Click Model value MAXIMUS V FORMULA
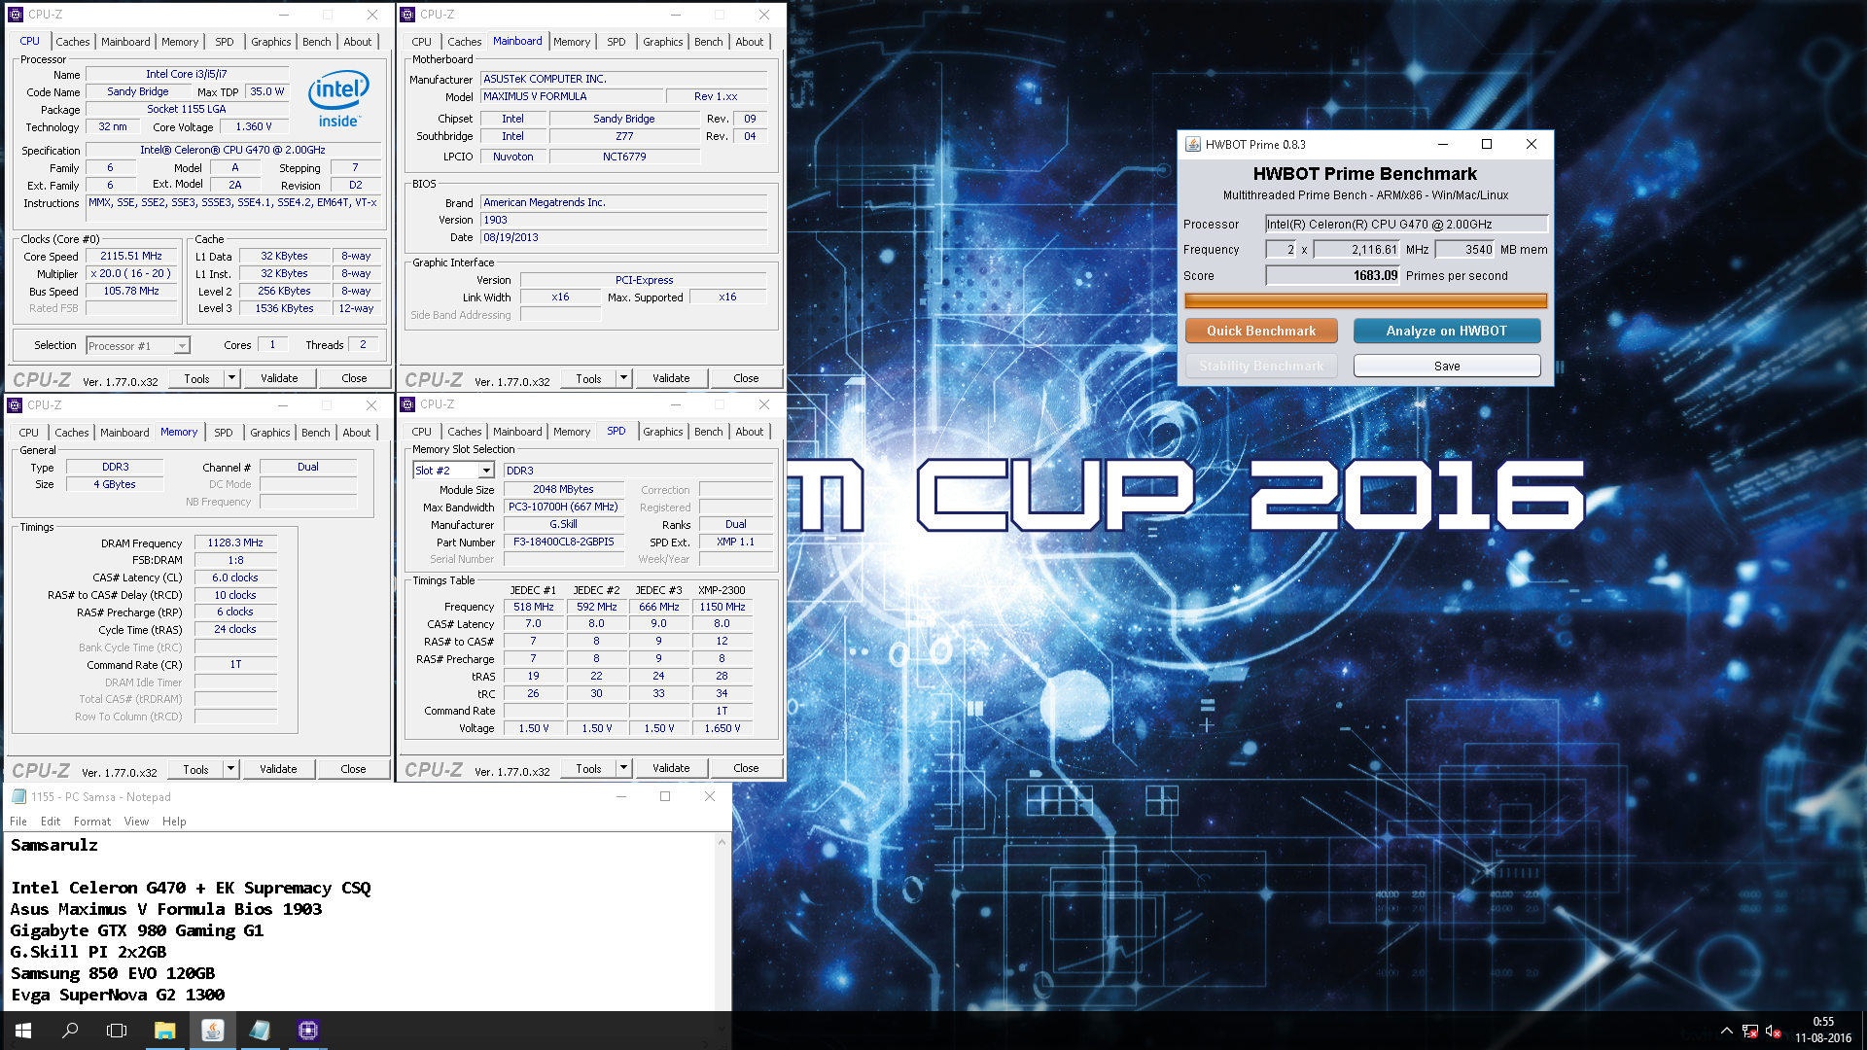1867x1050 pixels. coord(571,97)
